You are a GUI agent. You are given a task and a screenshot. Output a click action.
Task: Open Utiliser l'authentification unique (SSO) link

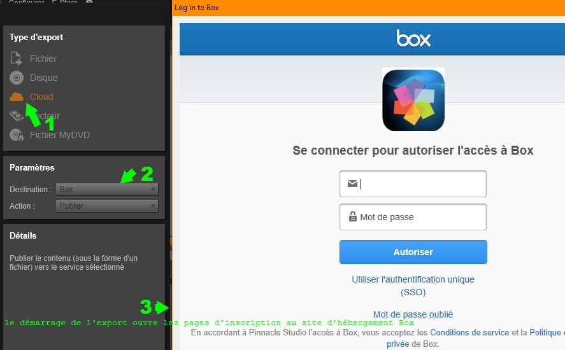click(x=413, y=286)
